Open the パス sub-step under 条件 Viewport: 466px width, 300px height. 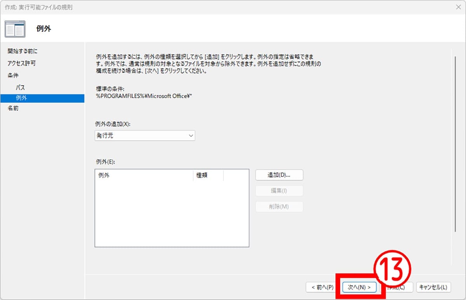tap(20, 88)
